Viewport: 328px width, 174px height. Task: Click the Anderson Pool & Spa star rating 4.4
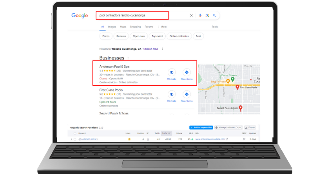pyautogui.click(x=110, y=71)
